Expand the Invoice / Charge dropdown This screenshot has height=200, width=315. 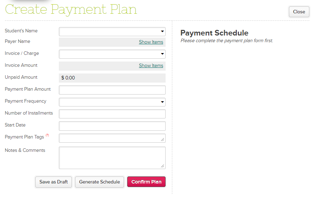pos(112,54)
